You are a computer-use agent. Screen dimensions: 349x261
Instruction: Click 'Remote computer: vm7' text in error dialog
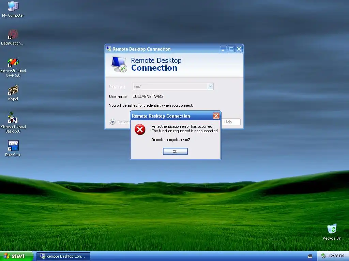pos(171,140)
